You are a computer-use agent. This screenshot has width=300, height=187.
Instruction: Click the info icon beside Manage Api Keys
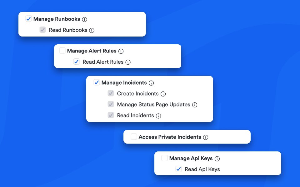[x=217, y=158]
